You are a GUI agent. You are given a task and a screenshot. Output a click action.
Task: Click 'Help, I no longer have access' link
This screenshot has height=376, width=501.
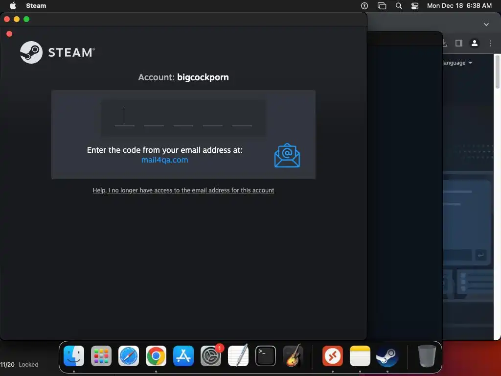click(183, 190)
